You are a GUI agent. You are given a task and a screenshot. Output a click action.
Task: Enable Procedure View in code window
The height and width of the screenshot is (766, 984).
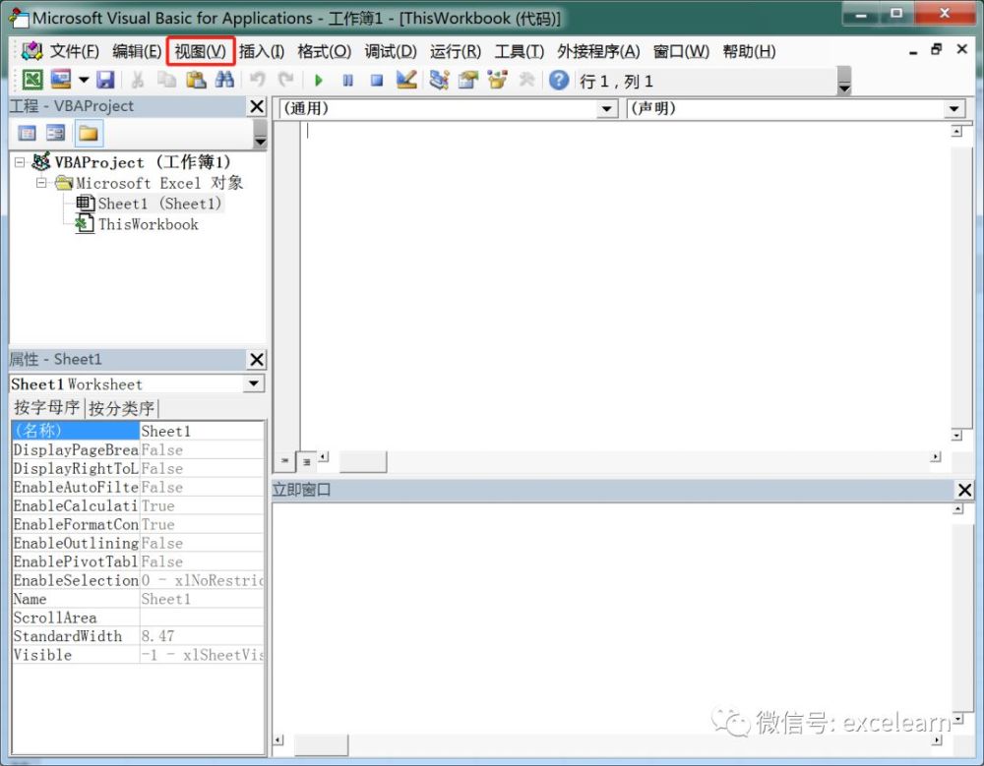(x=285, y=461)
